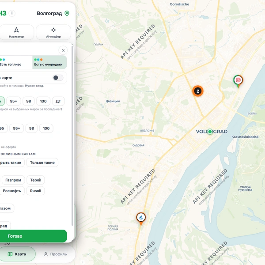Filter by the Teboil brand
This screenshot has height=265, width=265.
pyautogui.click(x=36, y=180)
